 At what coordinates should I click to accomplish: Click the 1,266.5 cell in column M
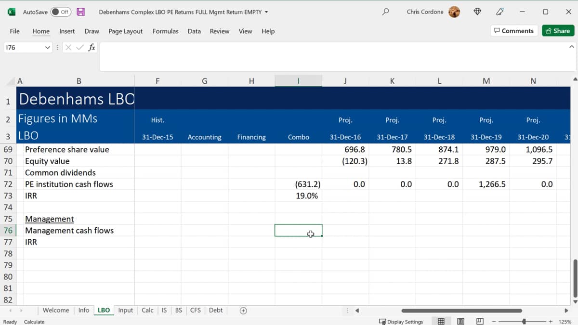[x=486, y=184]
